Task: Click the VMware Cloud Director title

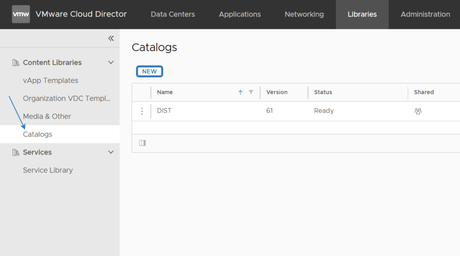Action: pyautogui.click(x=81, y=14)
